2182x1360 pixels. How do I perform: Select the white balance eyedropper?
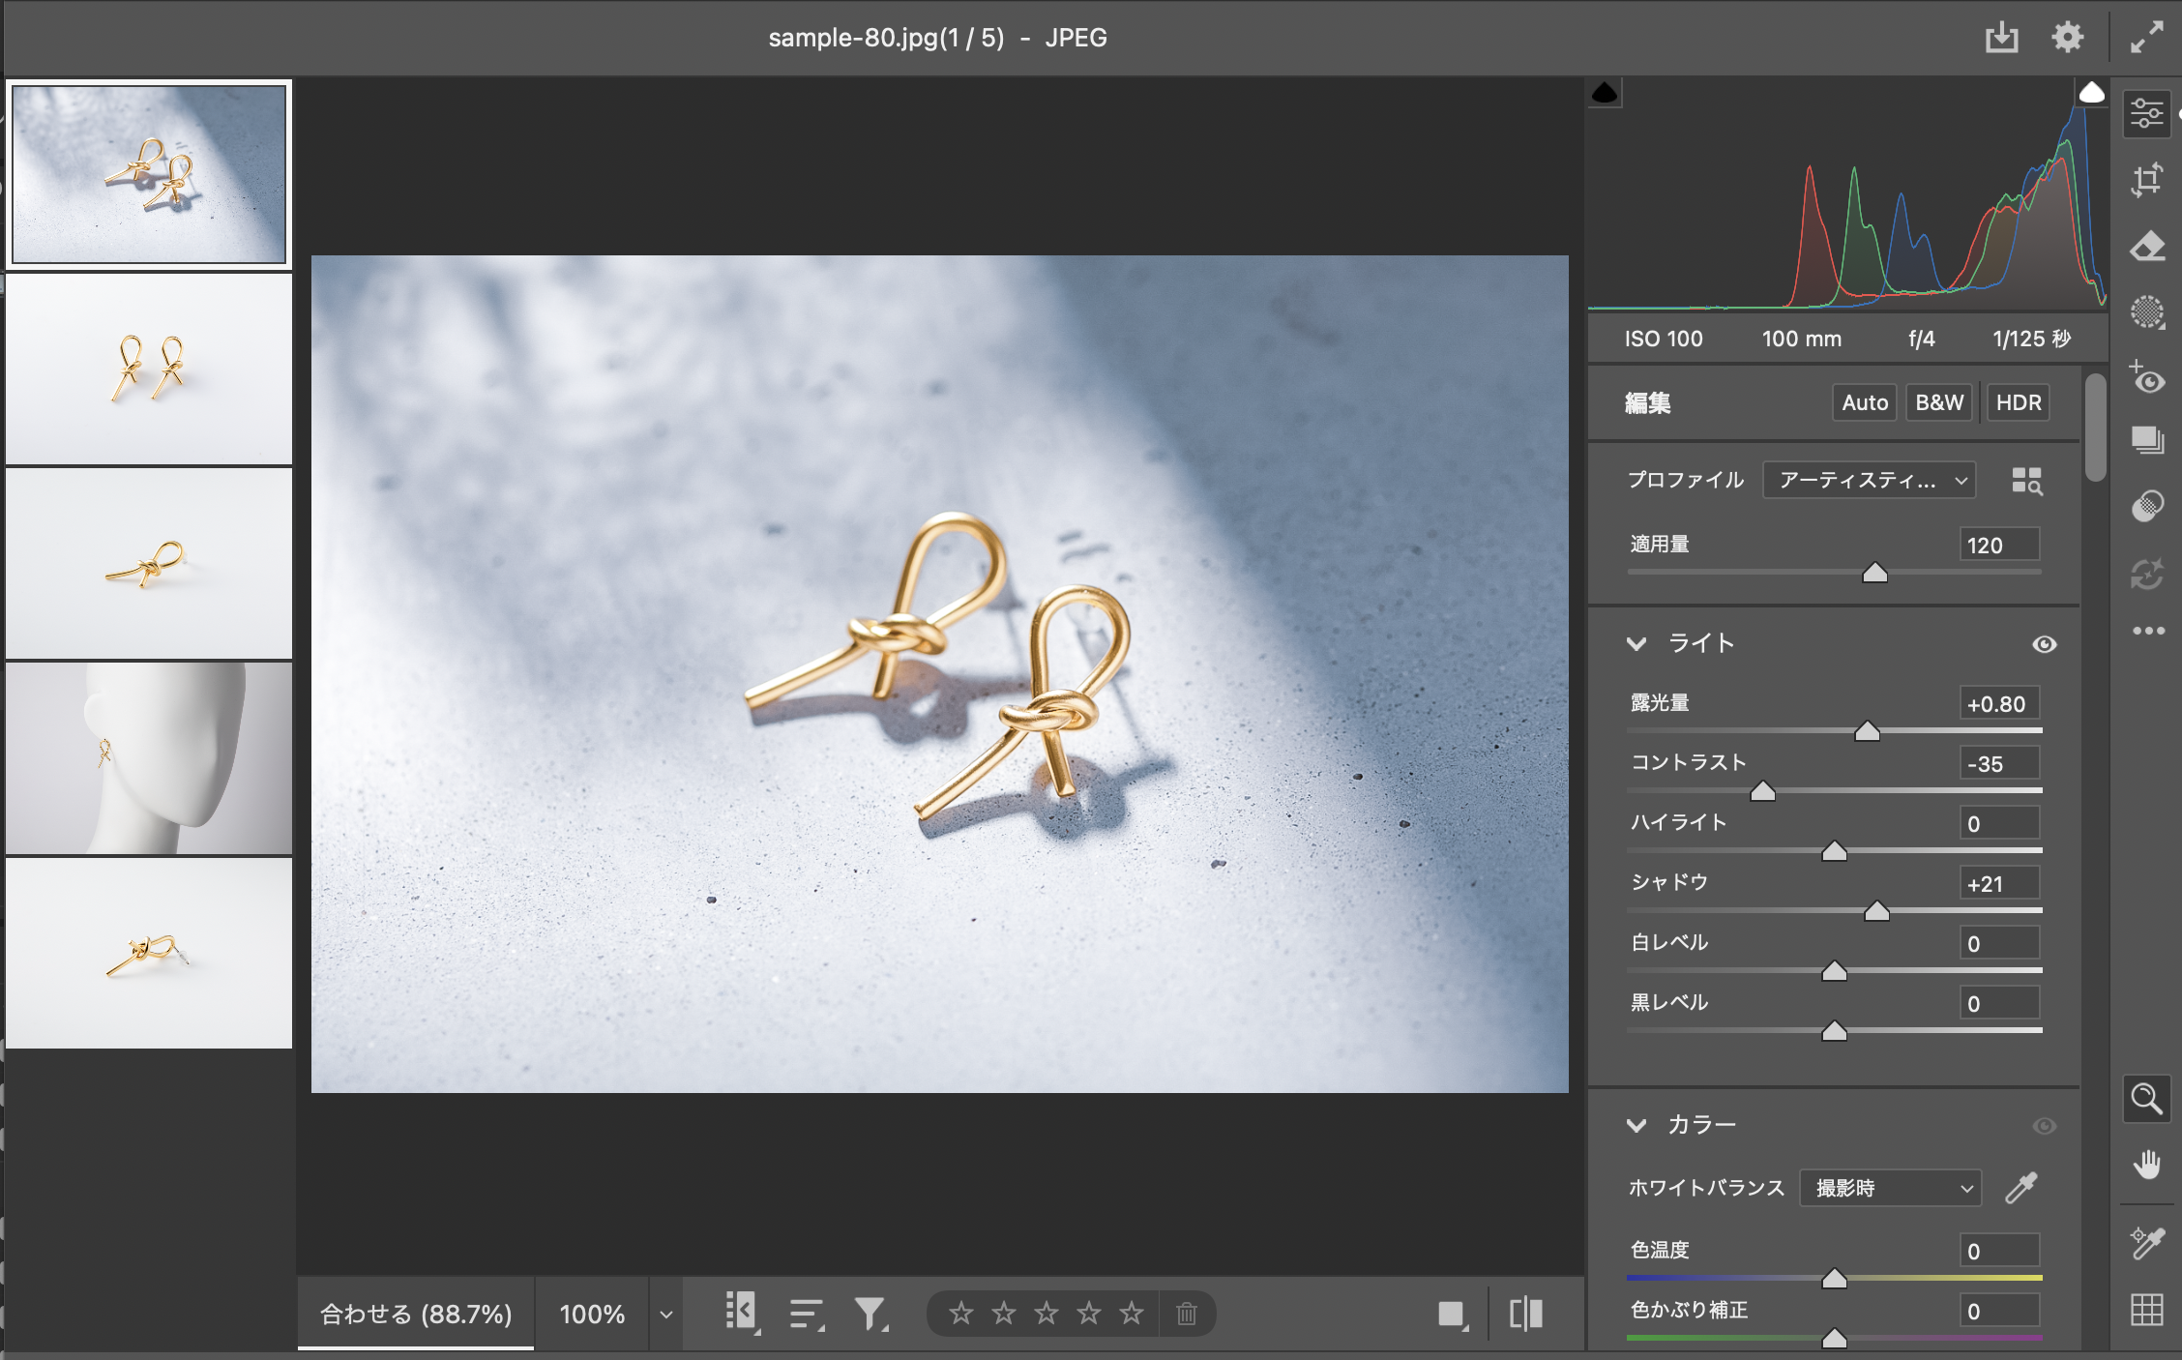pyautogui.click(x=2020, y=1187)
